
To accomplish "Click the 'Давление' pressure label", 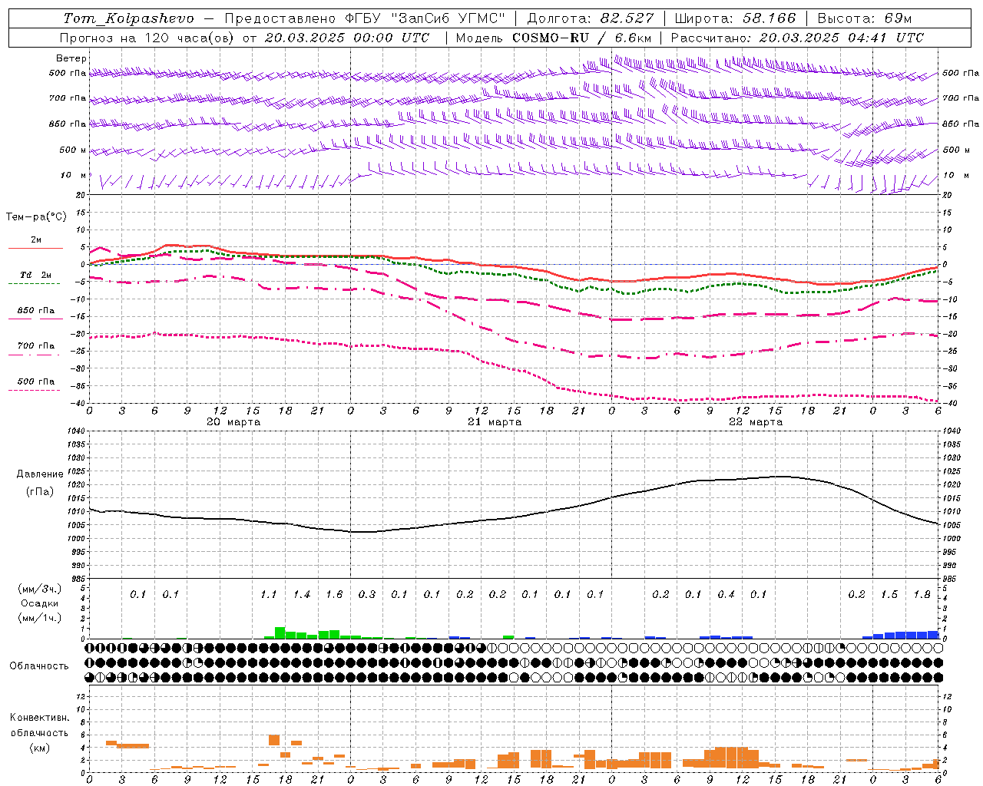I will 40,474.
